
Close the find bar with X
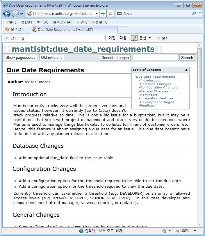tap(6, 38)
